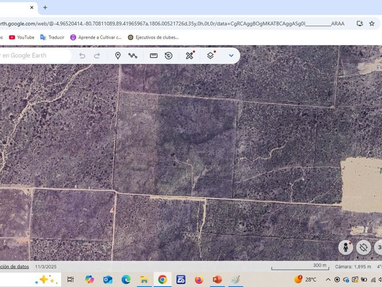Expand hidden system tray icons arrow

coord(328,279)
